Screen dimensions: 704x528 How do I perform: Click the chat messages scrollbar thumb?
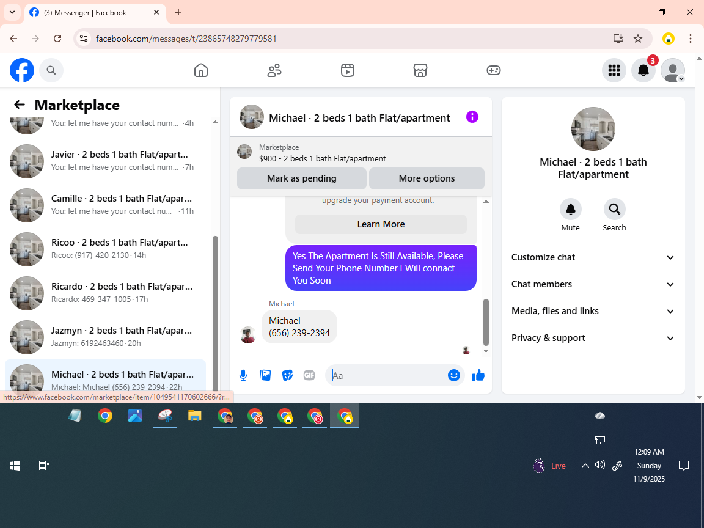click(486, 322)
